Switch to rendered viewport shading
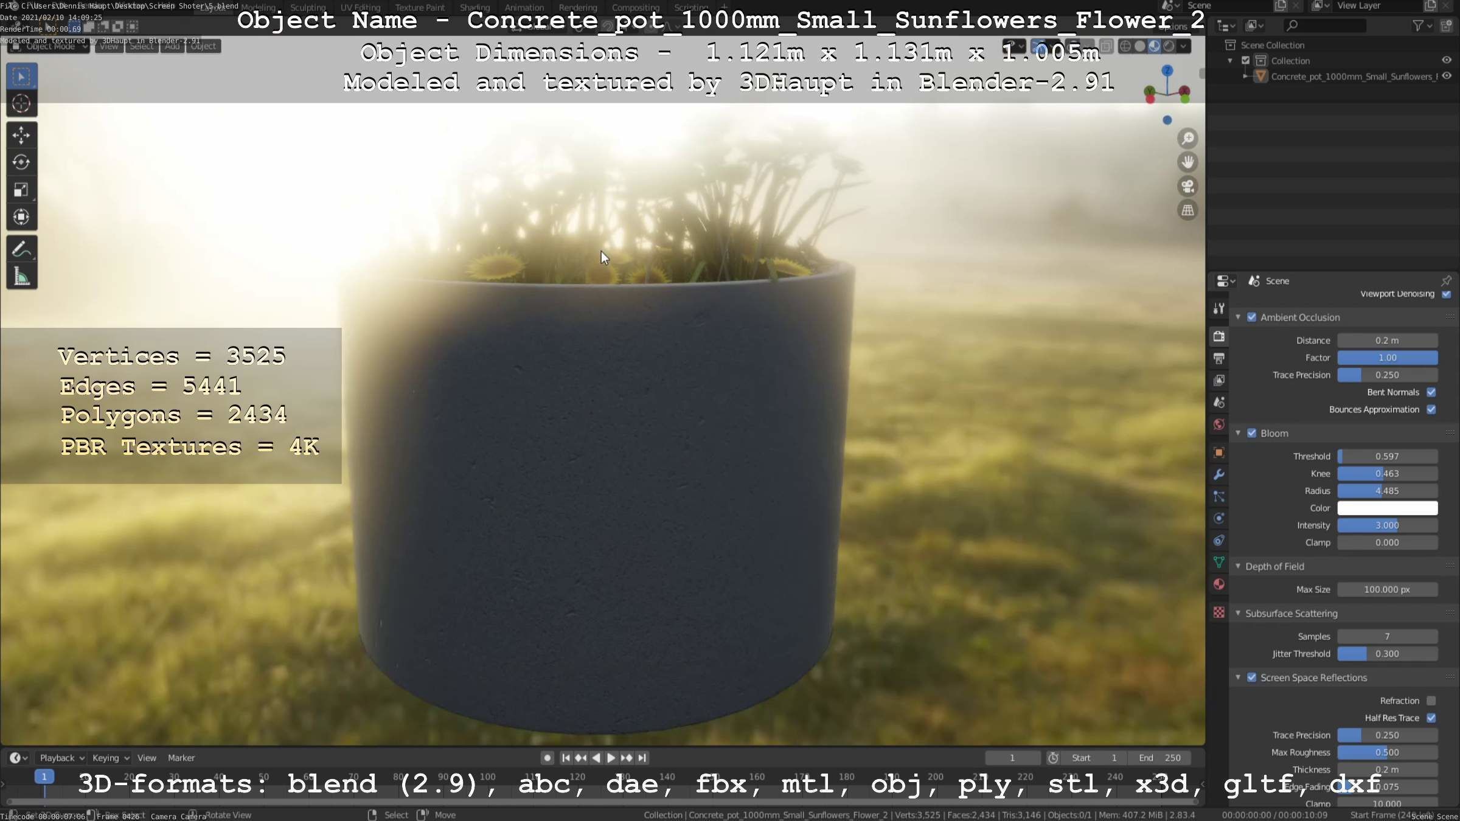This screenshot has height=821, width=1460. point(1168,46)
